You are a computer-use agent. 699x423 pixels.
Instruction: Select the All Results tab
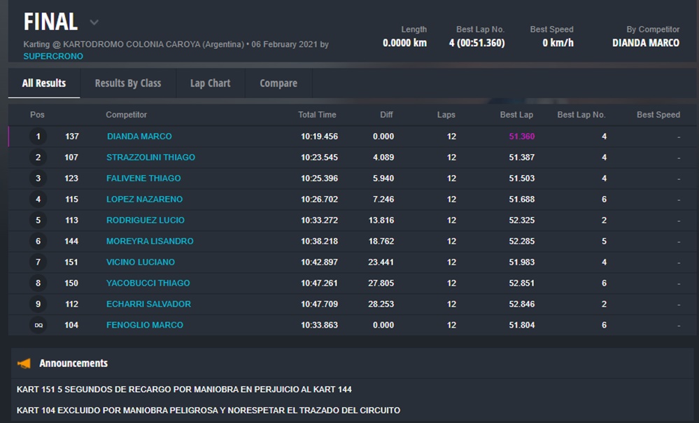pos(44,83)
